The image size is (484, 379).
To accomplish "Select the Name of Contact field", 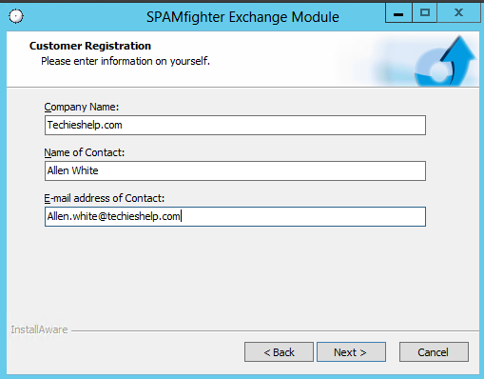I will [235, 170].
